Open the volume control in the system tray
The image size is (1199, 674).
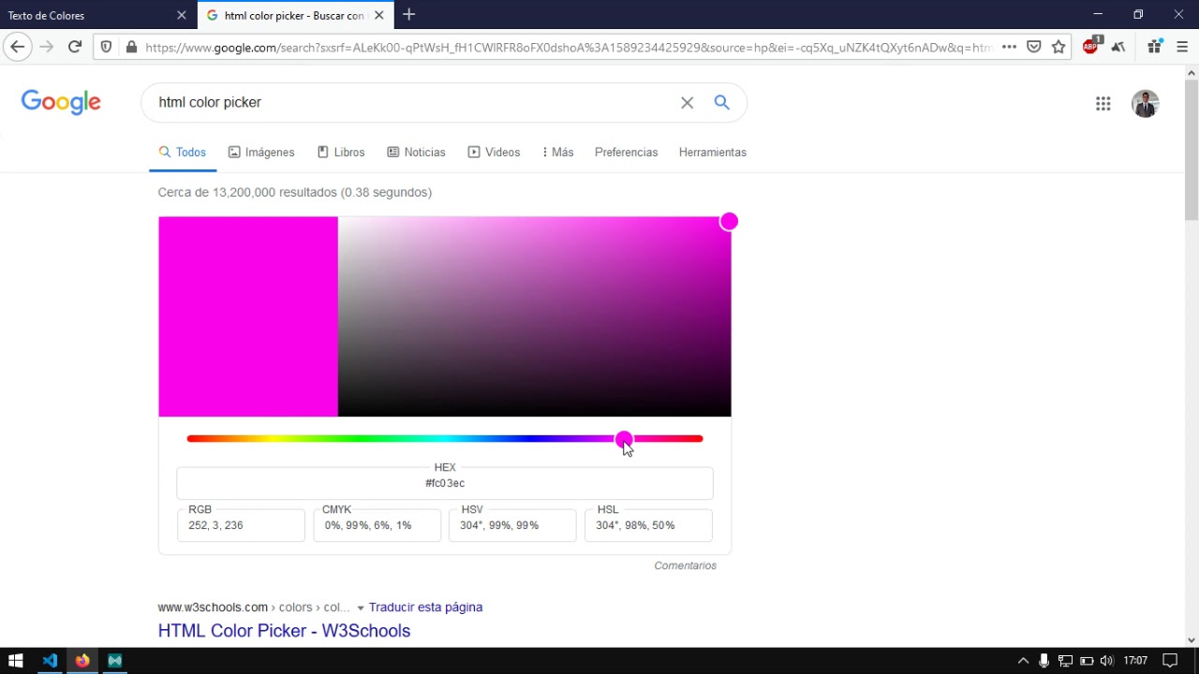click(x=1107, y=661)
